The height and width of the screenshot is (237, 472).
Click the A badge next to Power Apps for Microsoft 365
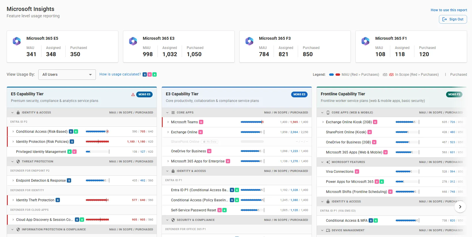pyautogui.click(x=382, y=182)
